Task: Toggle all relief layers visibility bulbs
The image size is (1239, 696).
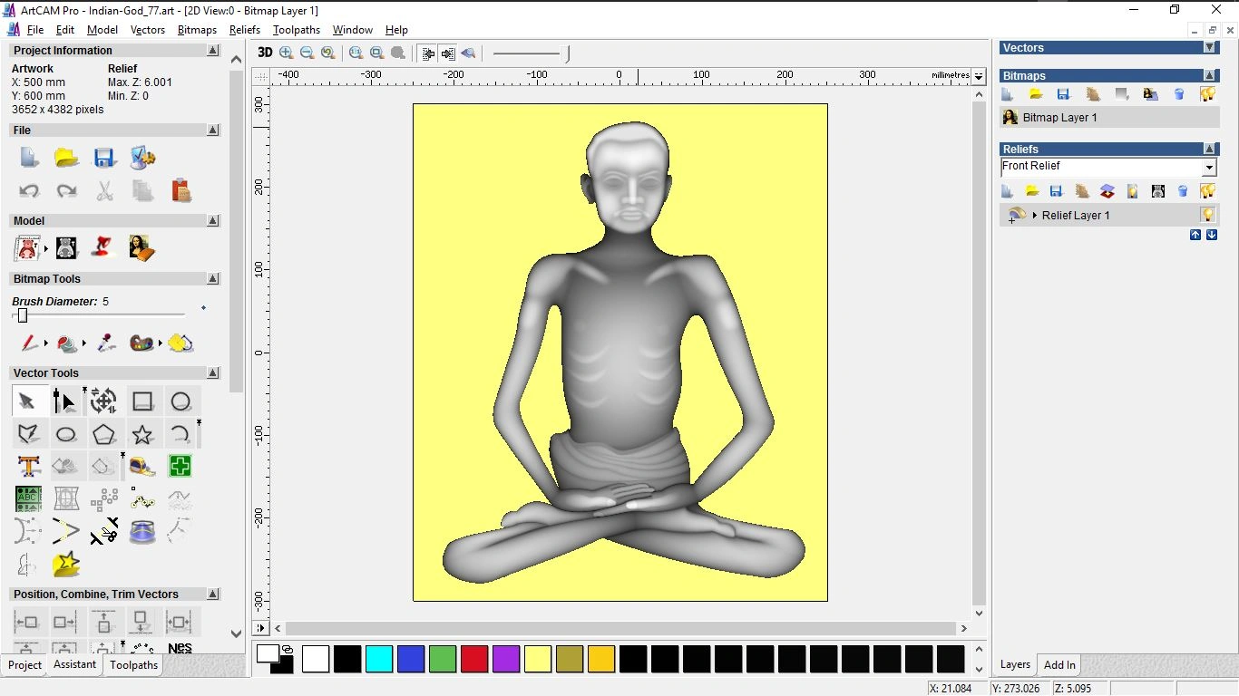Action: pos(1207,191)
